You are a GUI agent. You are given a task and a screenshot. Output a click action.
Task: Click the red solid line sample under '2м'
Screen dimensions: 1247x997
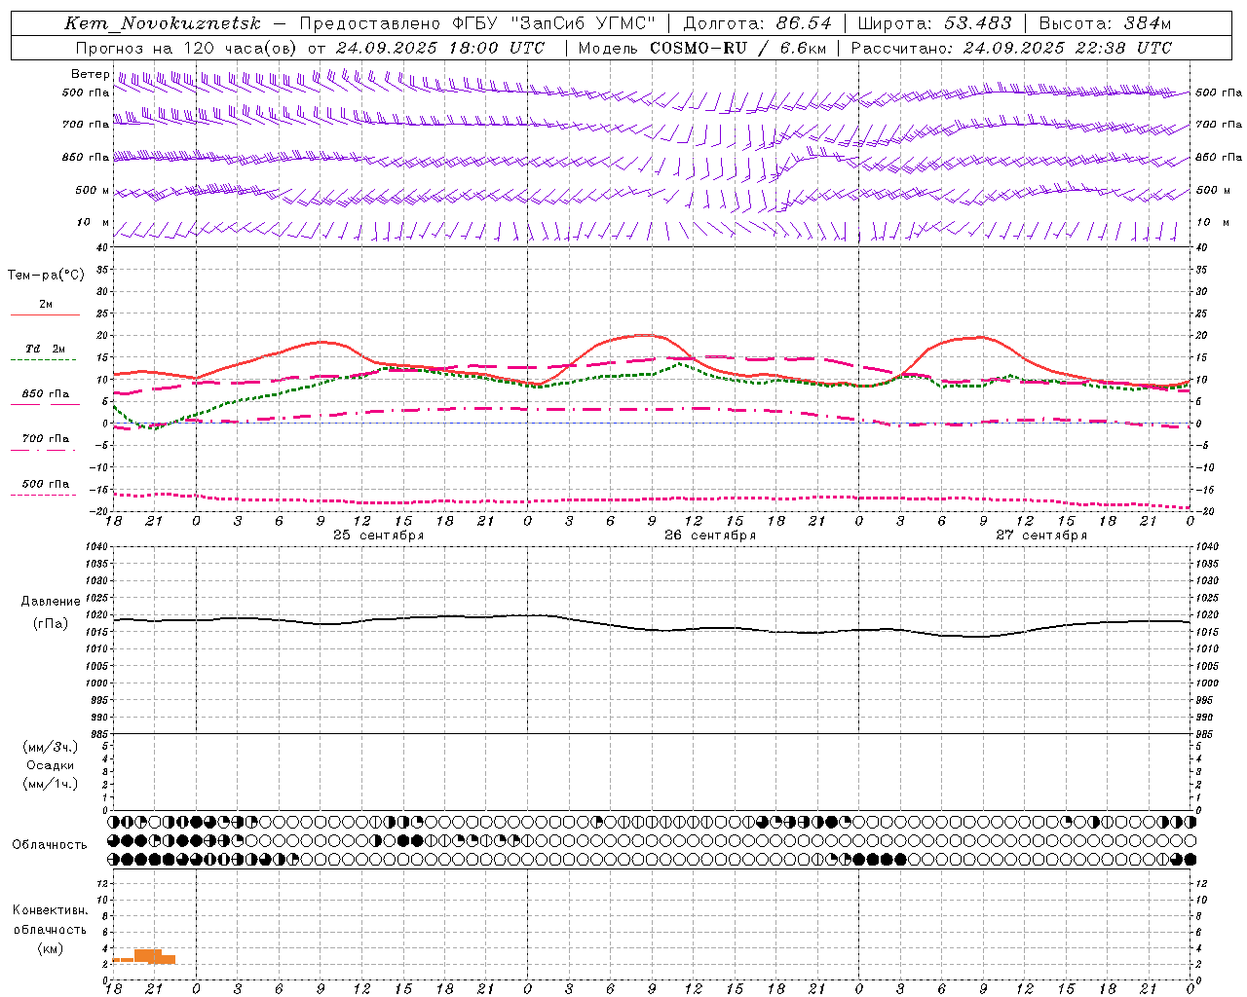point(45,314)
